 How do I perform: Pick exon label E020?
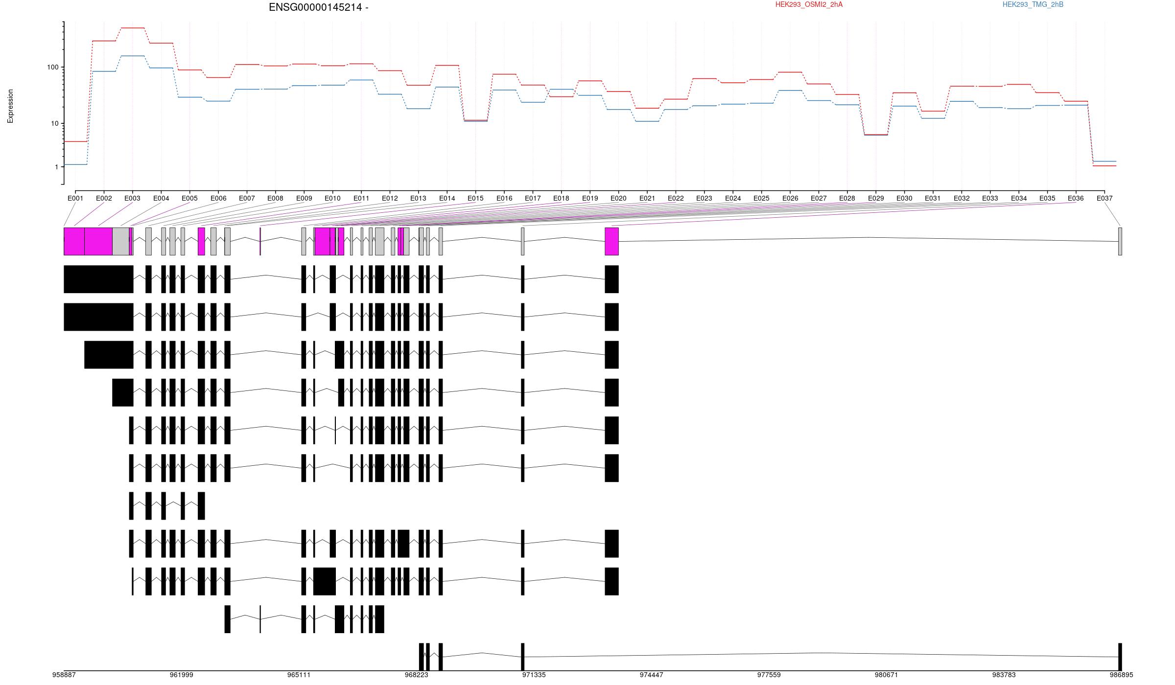pos(618,199)
